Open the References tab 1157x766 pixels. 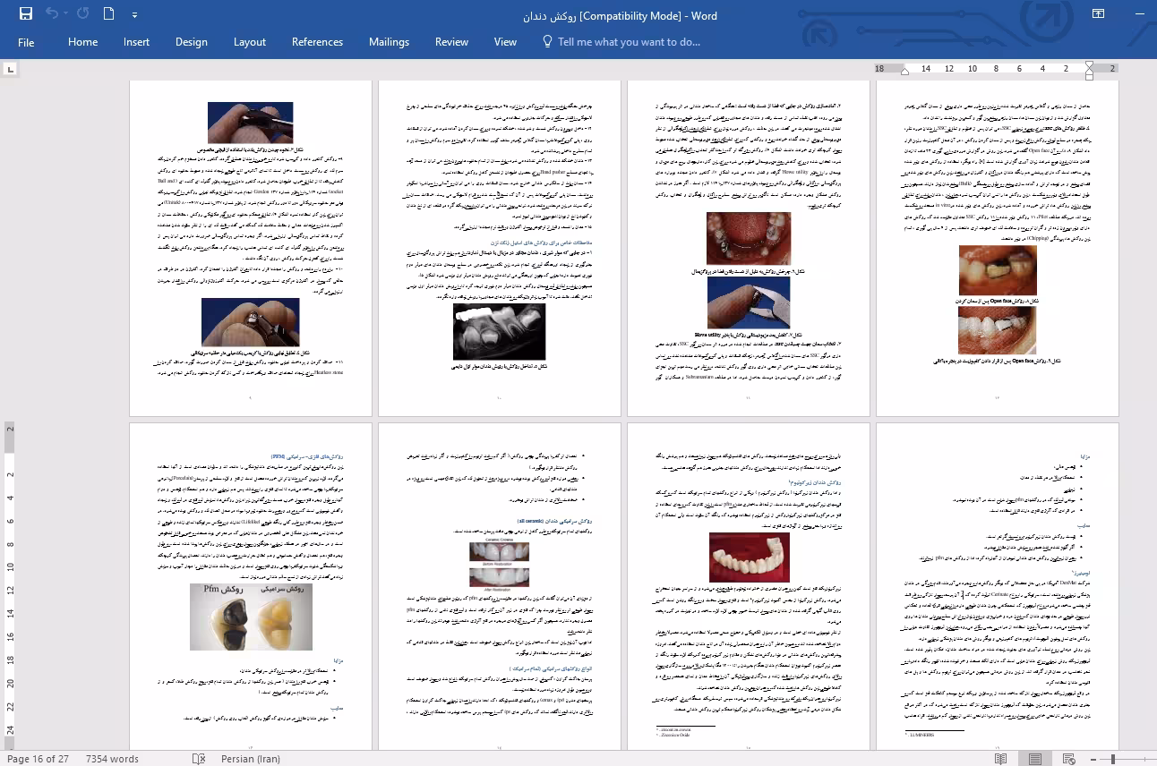tap(317, 42)
